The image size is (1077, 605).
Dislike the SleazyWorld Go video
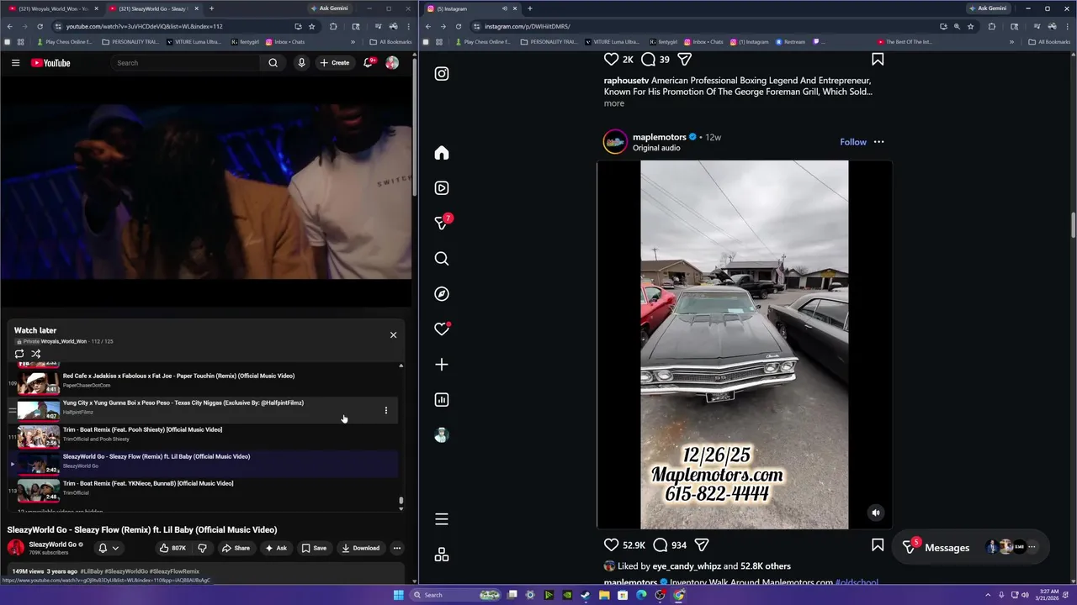pyautogui.click(x=202, y=548)
